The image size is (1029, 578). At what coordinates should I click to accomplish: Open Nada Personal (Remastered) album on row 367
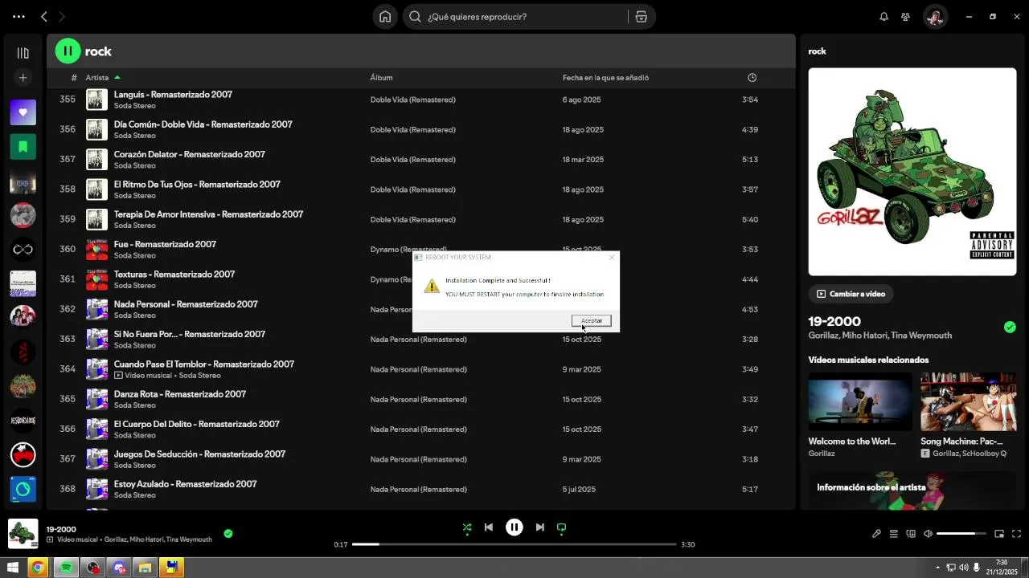(x=418, y=459)
